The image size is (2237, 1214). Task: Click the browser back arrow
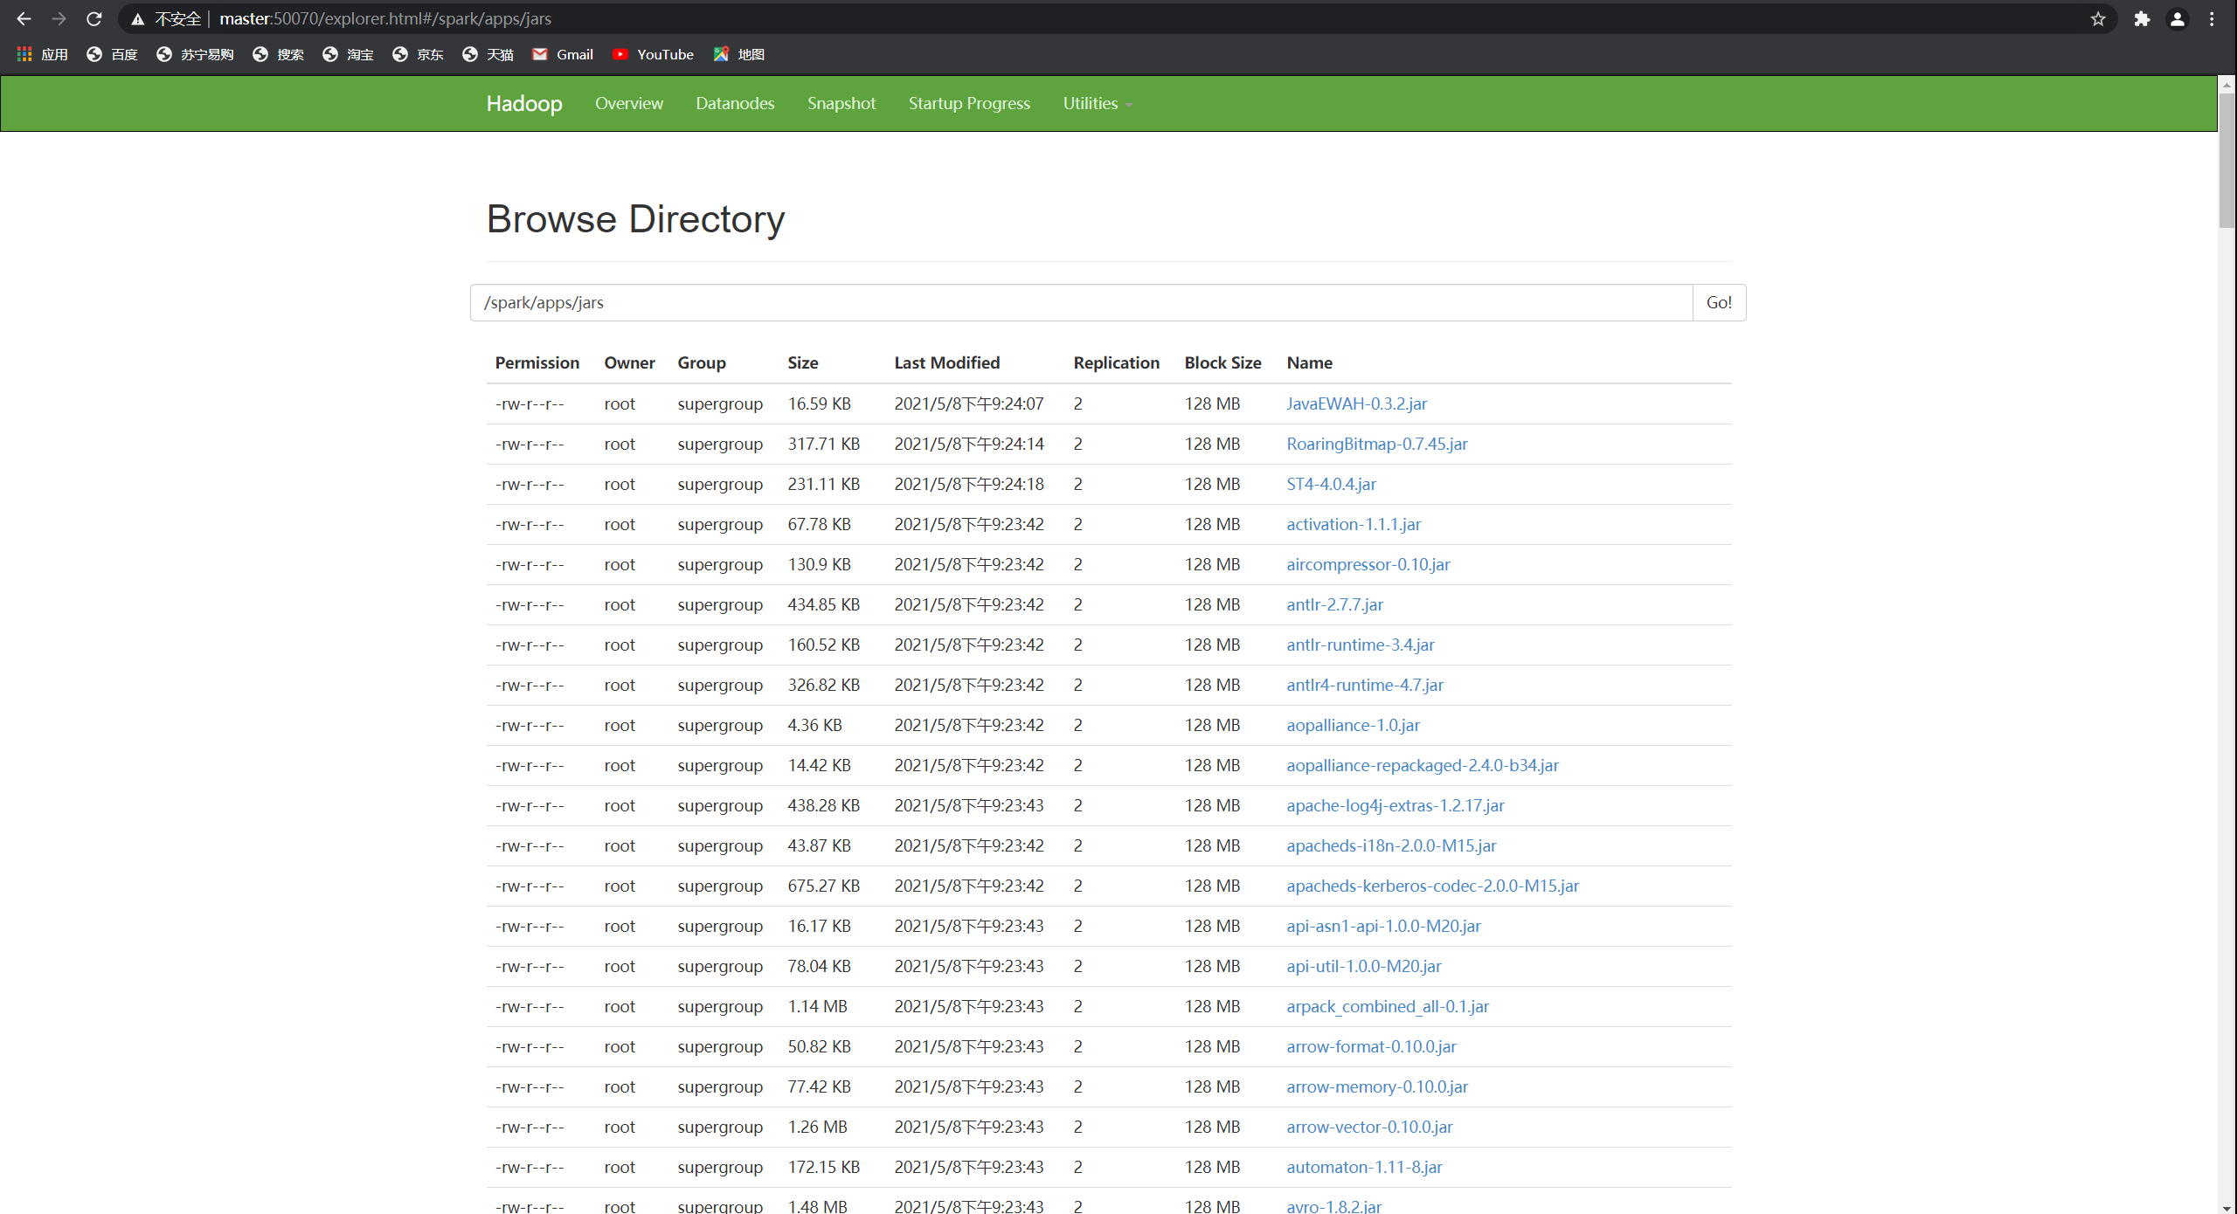click(24, 18)
